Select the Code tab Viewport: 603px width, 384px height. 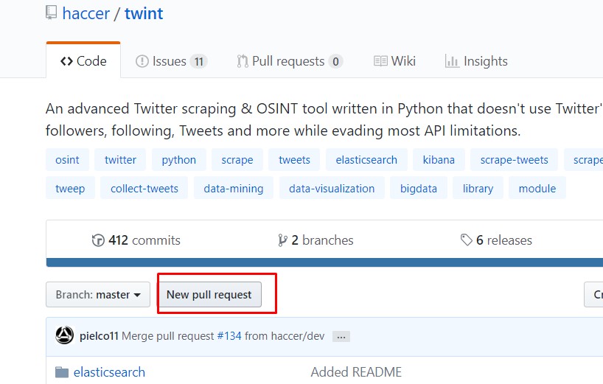click(x=83, y=61)
